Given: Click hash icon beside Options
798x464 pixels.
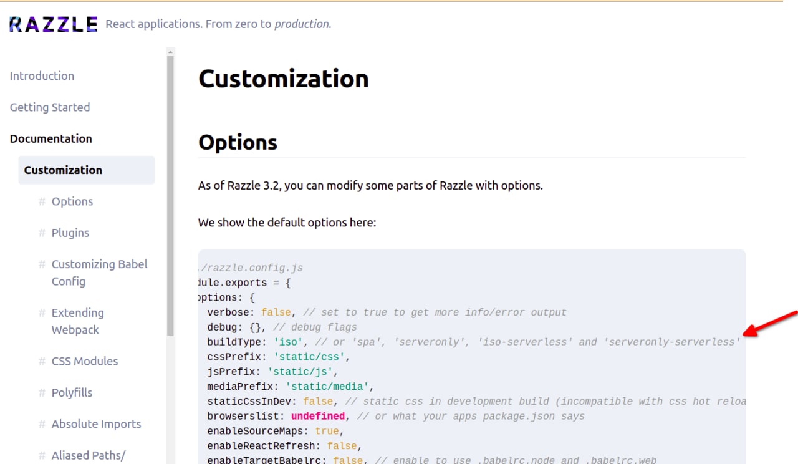Looking at the screenshot, I should point(42,201).
